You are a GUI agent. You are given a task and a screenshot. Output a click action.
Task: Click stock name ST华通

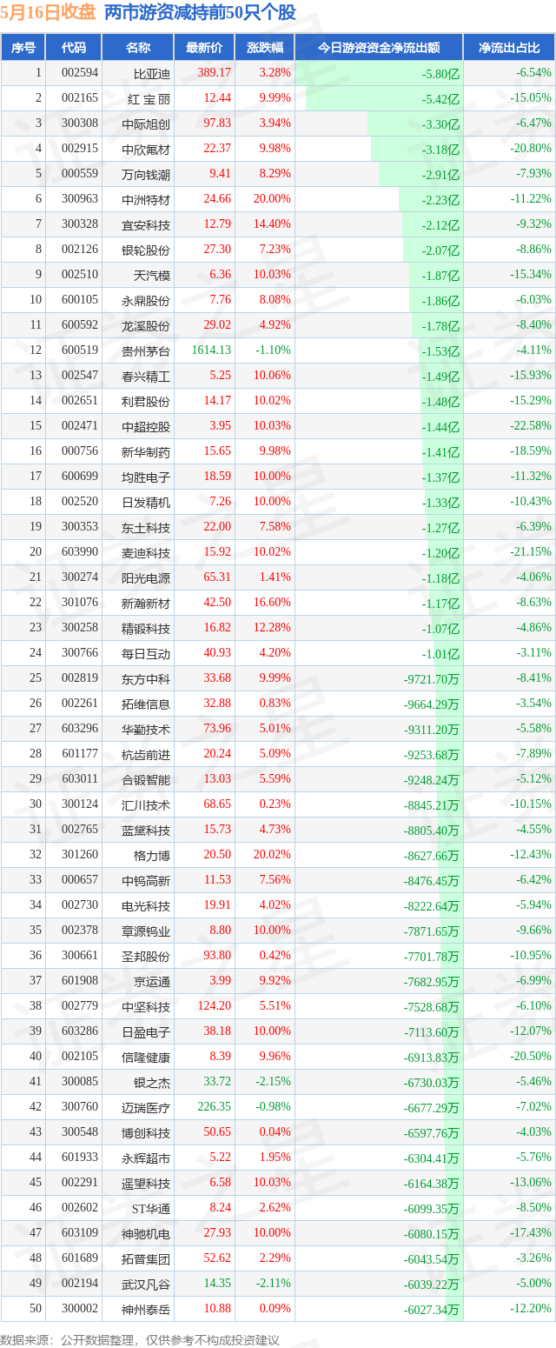pos(150,1208)
